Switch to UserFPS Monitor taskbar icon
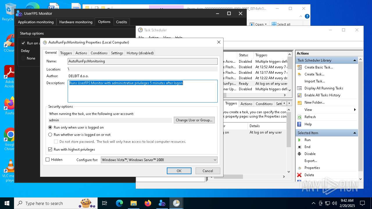Image resolution: width=372 pixels, height=209 pixels. pyautogui.click(x=162, y=203)
